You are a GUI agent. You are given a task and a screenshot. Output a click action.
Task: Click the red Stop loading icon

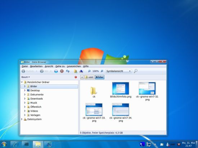point(62,71)
